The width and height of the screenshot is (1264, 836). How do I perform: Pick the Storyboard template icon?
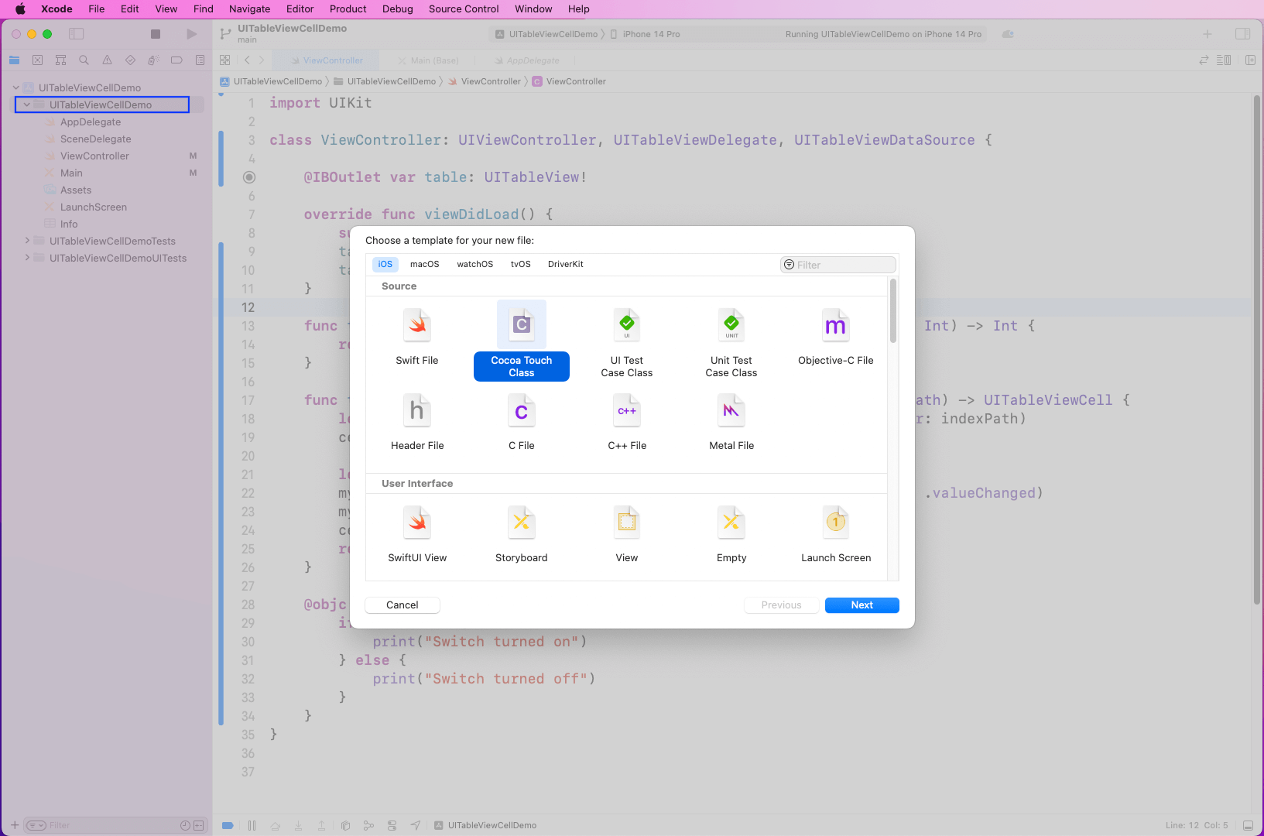tap(521, 523)
